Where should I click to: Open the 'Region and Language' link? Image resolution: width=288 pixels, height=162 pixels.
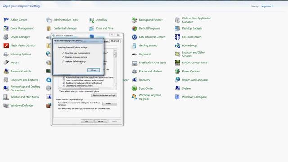(x=195, y=80)
